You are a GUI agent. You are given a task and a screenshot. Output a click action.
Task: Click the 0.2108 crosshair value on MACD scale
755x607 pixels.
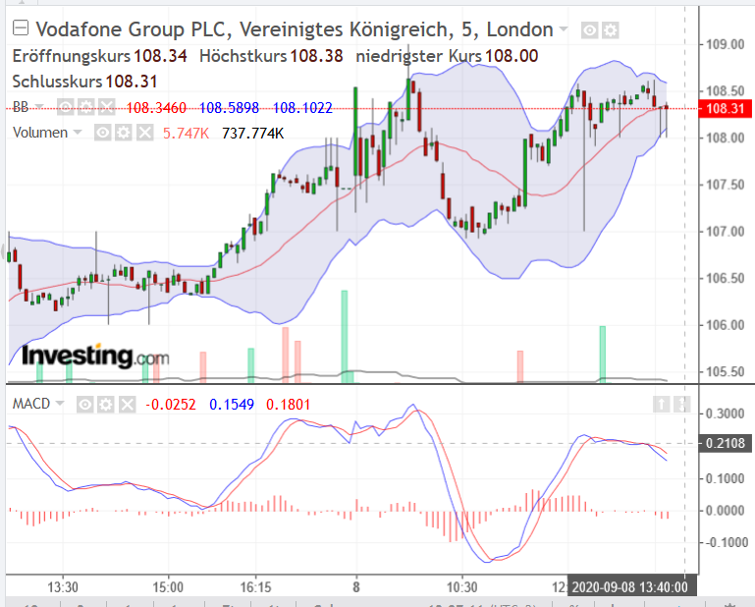pos(725,443)
